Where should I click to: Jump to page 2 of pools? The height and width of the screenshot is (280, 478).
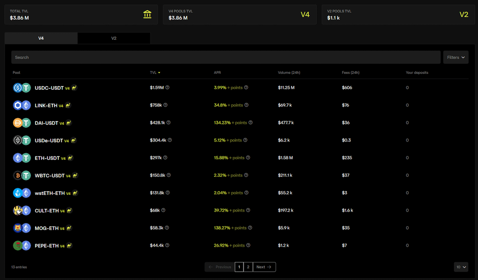coord(248,267)
